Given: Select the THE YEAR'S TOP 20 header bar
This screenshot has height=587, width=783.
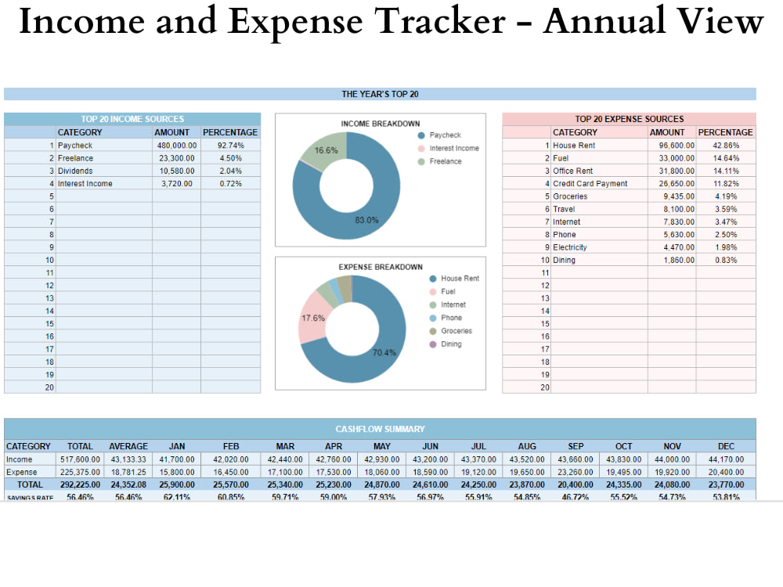Looking at the screenshot, I should [x=380, y=94].
